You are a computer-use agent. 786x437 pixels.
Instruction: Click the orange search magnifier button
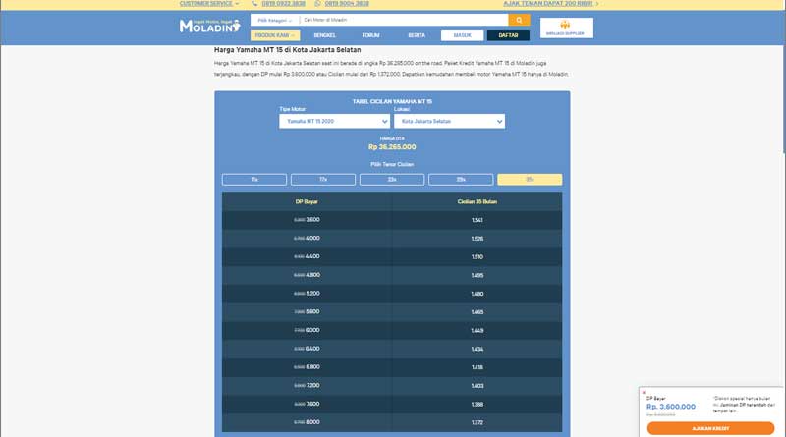coord(519,20)
